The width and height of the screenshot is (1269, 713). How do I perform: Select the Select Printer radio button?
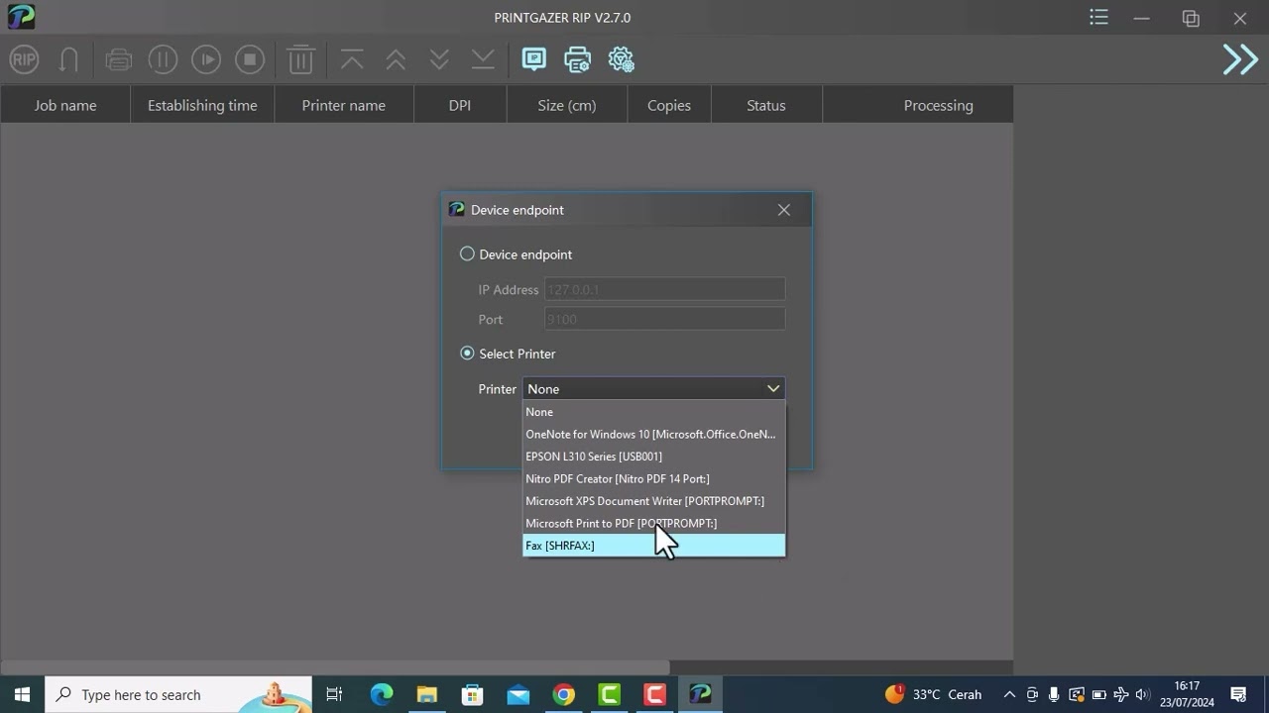tap(467, 353)
